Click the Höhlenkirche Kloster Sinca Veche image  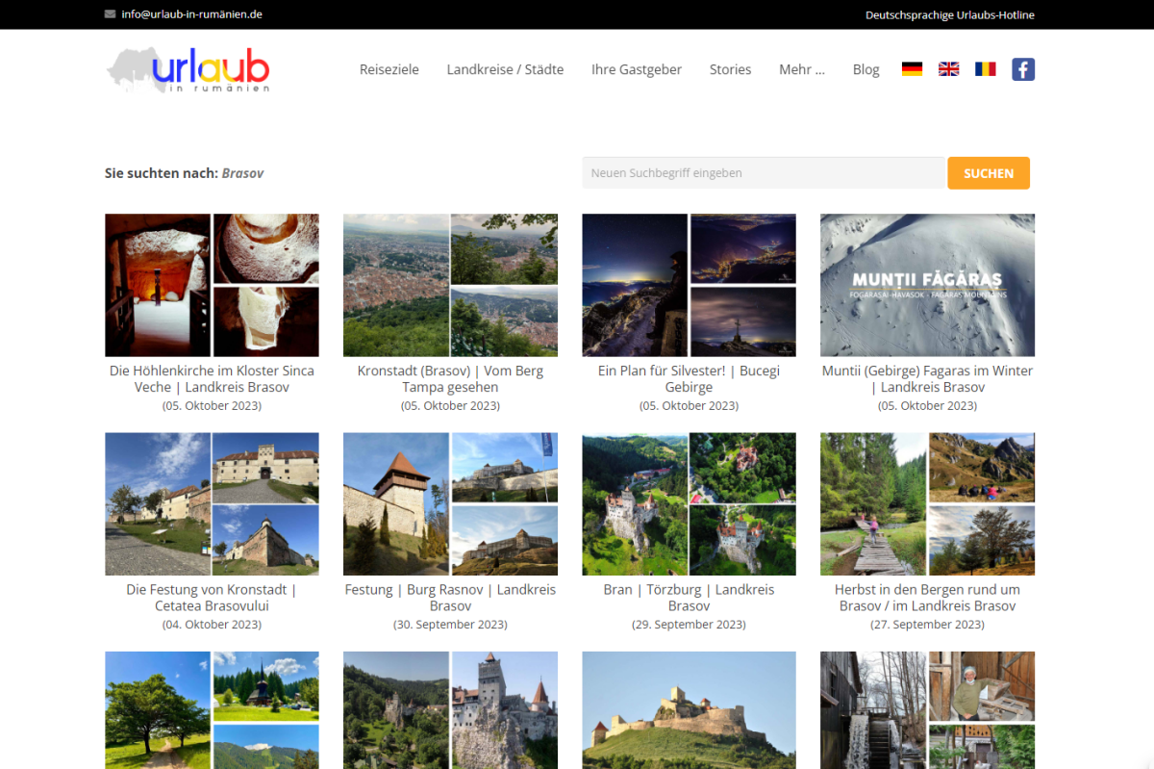click(x=212, y=285)
